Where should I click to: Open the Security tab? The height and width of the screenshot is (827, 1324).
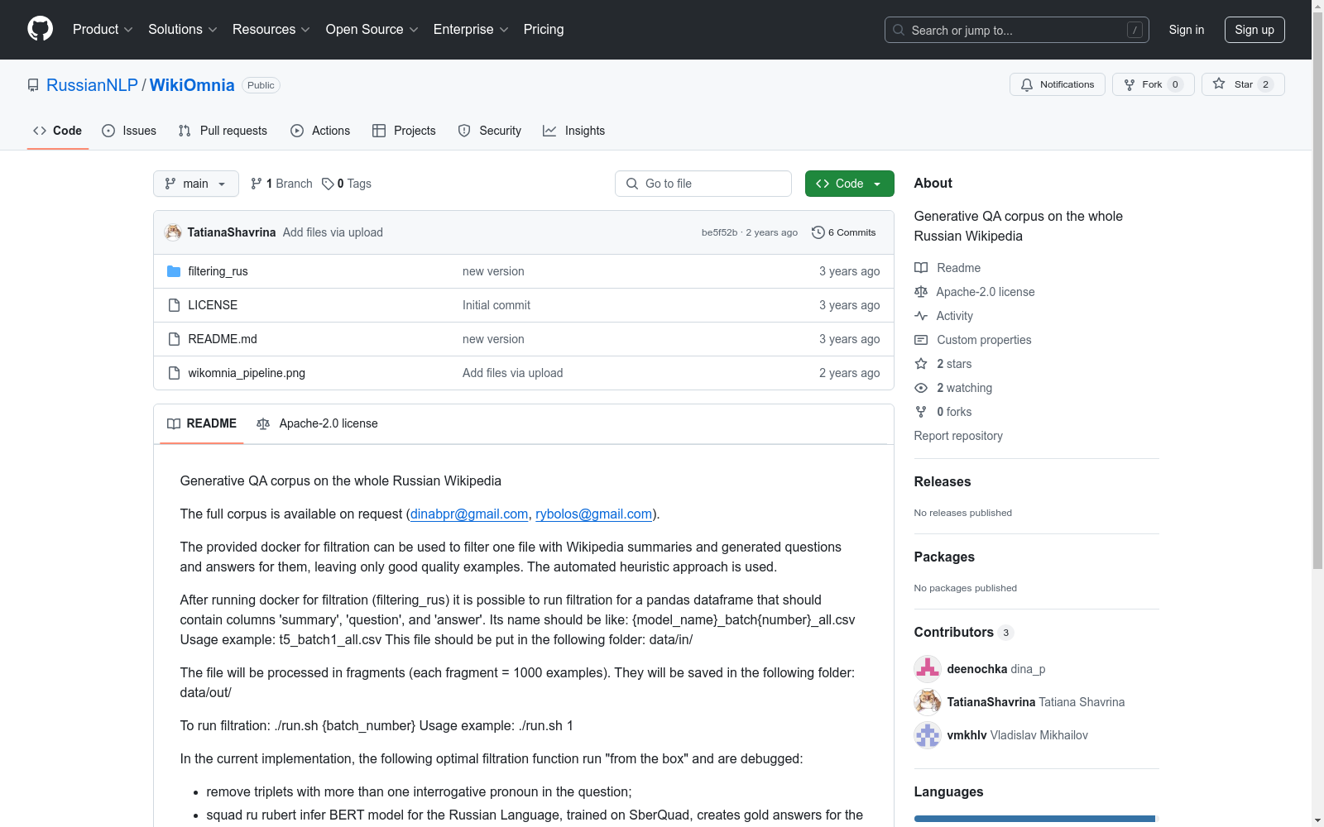pyautogui.click(x=490, y=131)
